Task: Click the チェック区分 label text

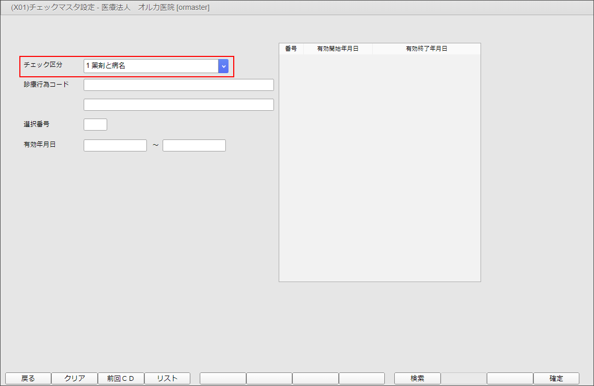Action: (x=43, y=65)
